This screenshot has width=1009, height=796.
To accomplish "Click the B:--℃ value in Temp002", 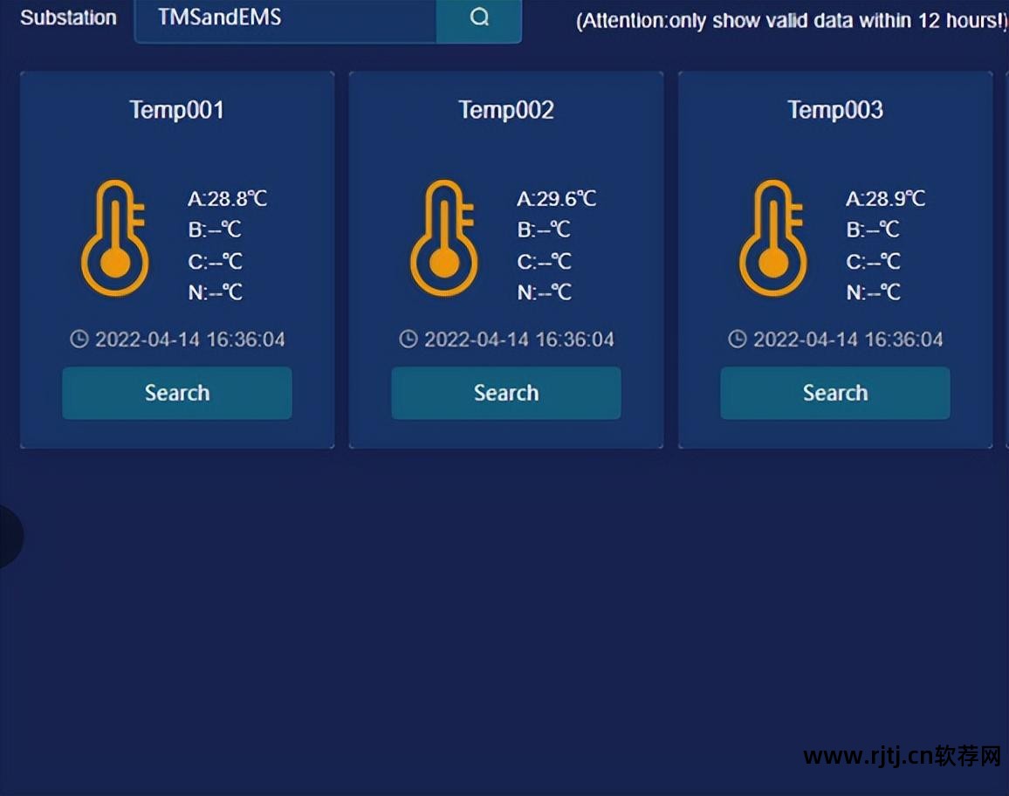I will coord(545,229).
